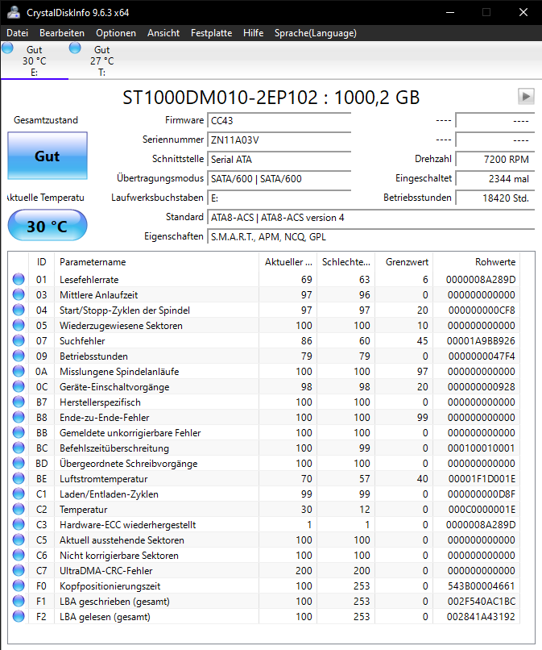The height and width of the screenshot is (650, 542).
Task: Open the Hilfe menu
Action: point(254,33)
